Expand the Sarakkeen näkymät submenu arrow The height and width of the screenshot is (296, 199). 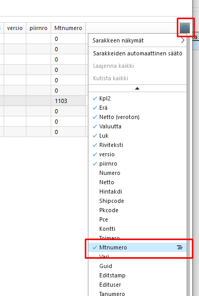click(x=182, y=40)
